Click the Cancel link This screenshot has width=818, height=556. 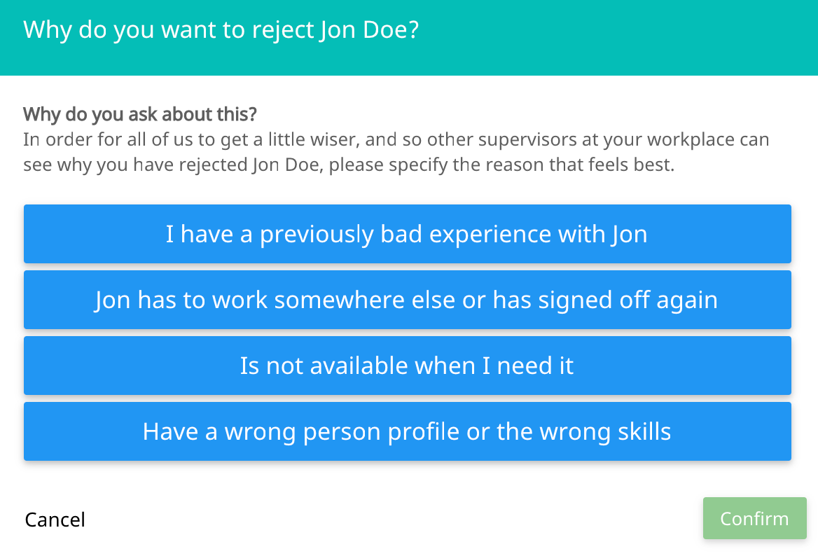[x=55, y=520]
